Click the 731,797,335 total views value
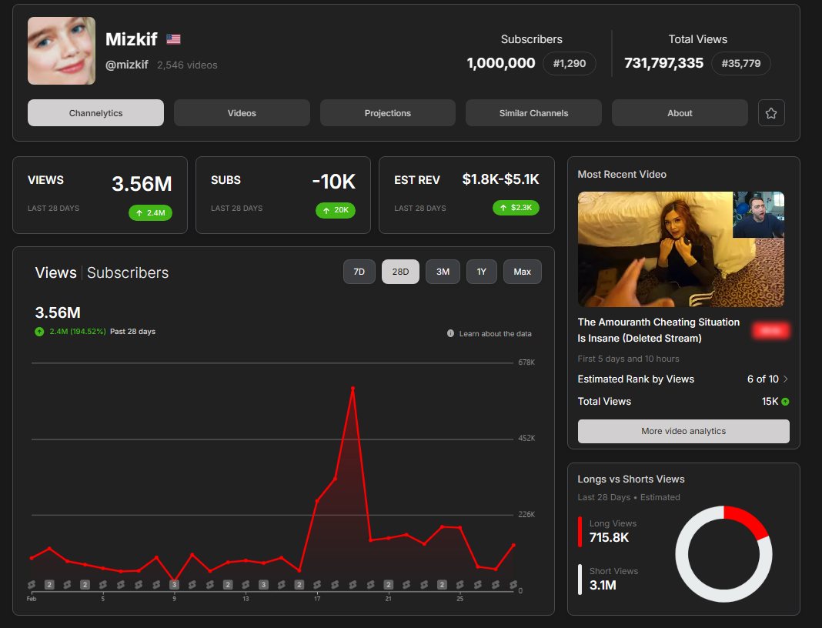 pyautogui.click(x=663, y=63)
